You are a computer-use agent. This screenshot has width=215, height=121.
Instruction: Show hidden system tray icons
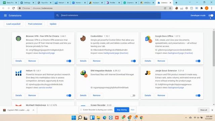pos(186,118)
